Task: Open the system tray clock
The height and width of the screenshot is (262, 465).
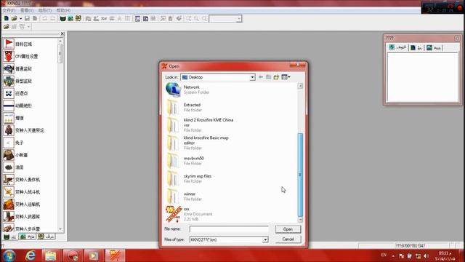Action: click(x=445, y=255)
